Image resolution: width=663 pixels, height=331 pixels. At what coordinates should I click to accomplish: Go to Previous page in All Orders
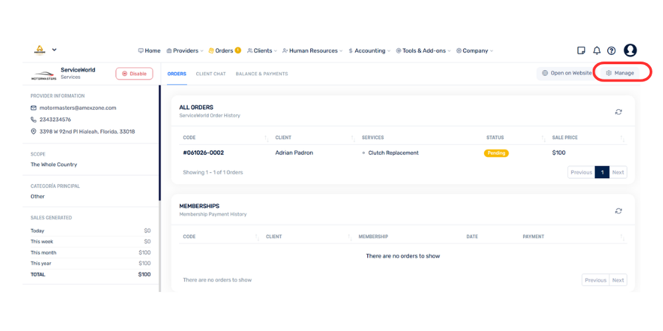(581, 172)
